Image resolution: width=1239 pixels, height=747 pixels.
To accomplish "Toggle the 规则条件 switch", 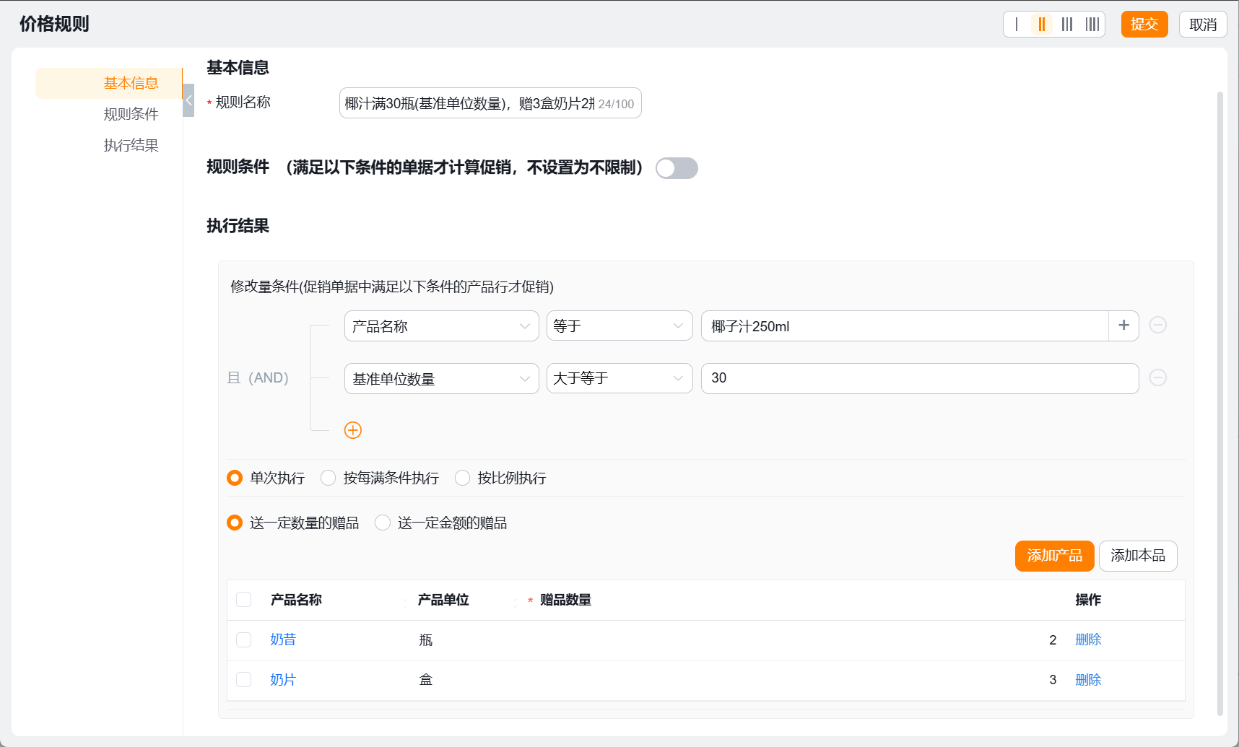I will tap(677, 168).
